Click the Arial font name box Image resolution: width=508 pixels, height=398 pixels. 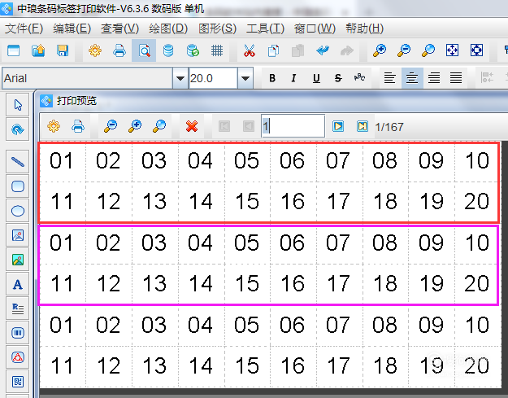pyautogui.click(x=88, y=78)
